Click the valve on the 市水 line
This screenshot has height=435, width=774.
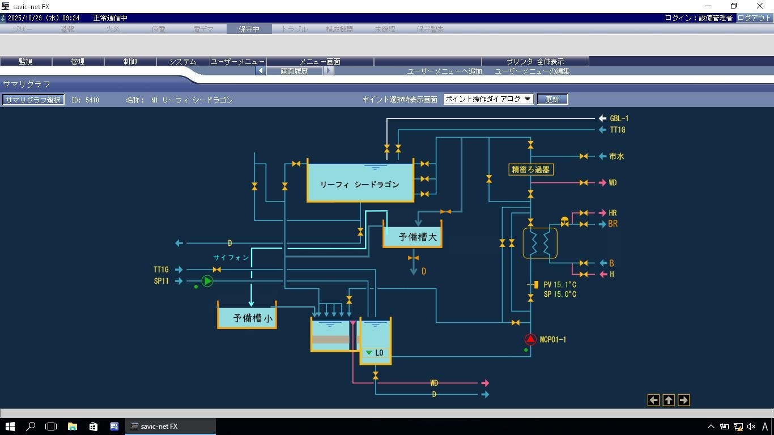click(583, 156)
